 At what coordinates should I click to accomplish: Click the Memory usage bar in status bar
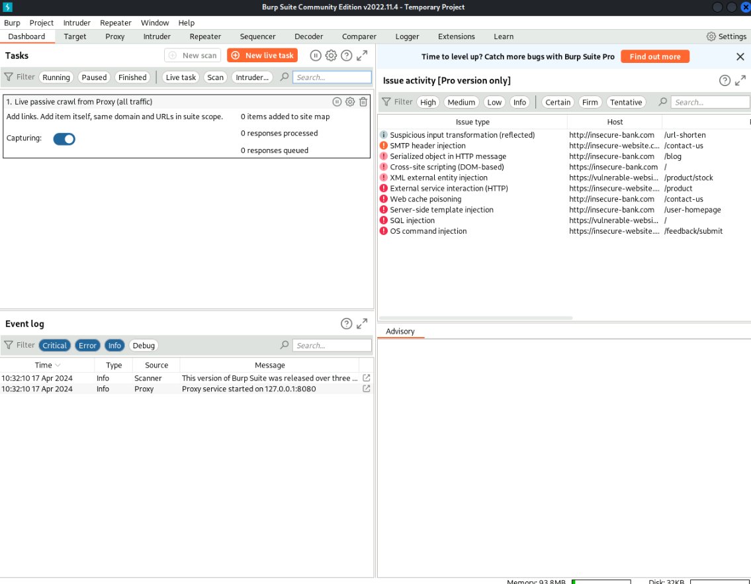[x=601, y=581]
